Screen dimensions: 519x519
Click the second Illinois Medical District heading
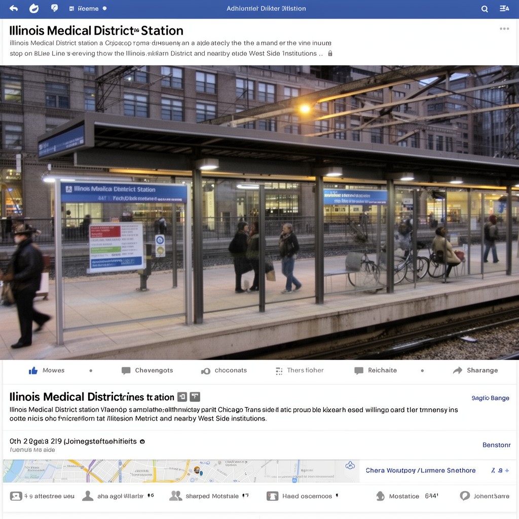click(92, 397)
